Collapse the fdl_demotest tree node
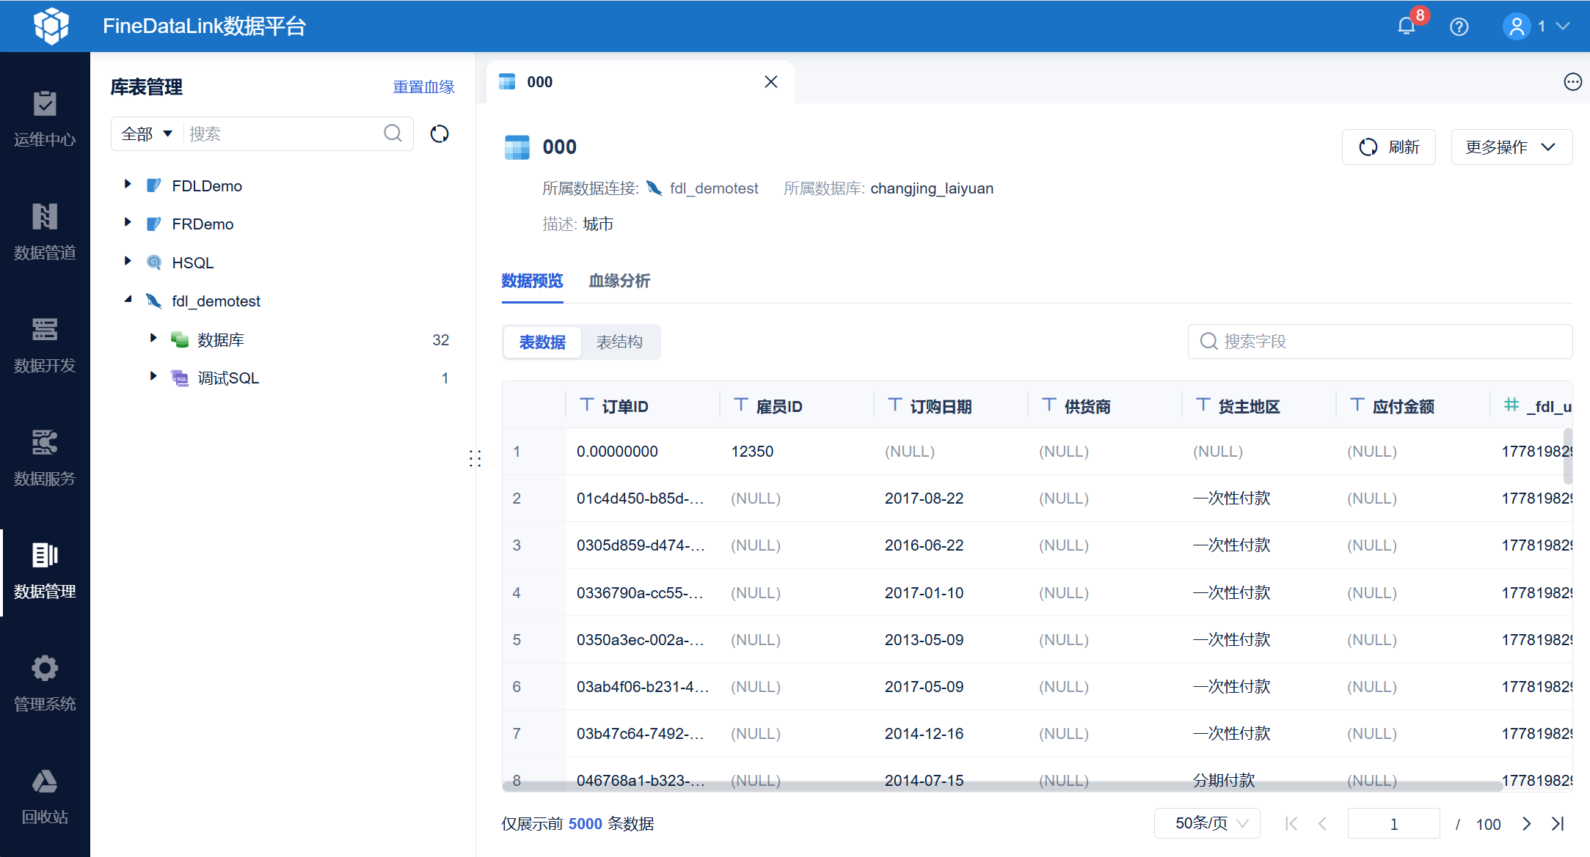Screen dimensions: 1590x857 [x=128, y=300]
